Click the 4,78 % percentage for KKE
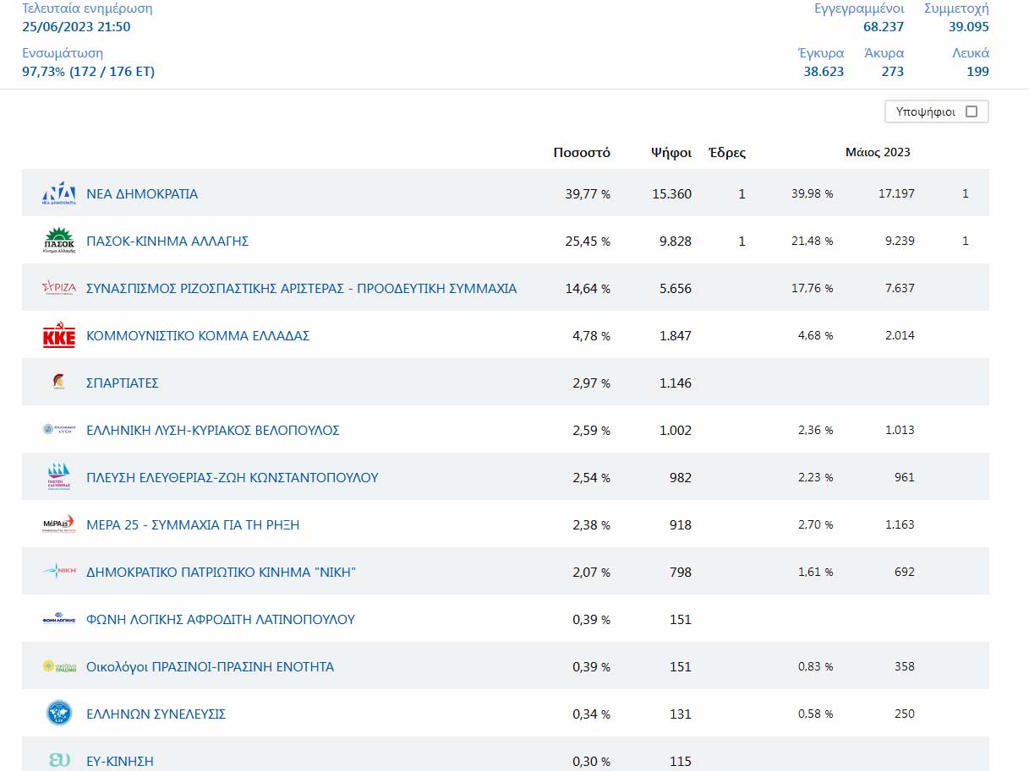The height and width of the screenshot is (771, 1029). 591,335
